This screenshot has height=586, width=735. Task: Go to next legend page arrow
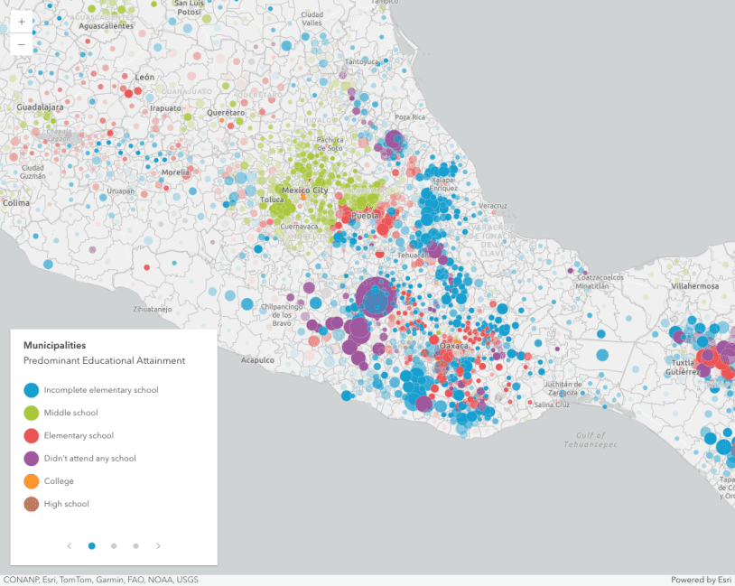(x=158, y=545)
